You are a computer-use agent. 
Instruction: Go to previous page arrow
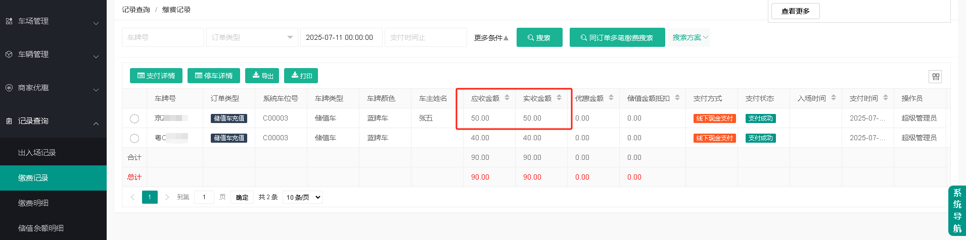point(132,197)
